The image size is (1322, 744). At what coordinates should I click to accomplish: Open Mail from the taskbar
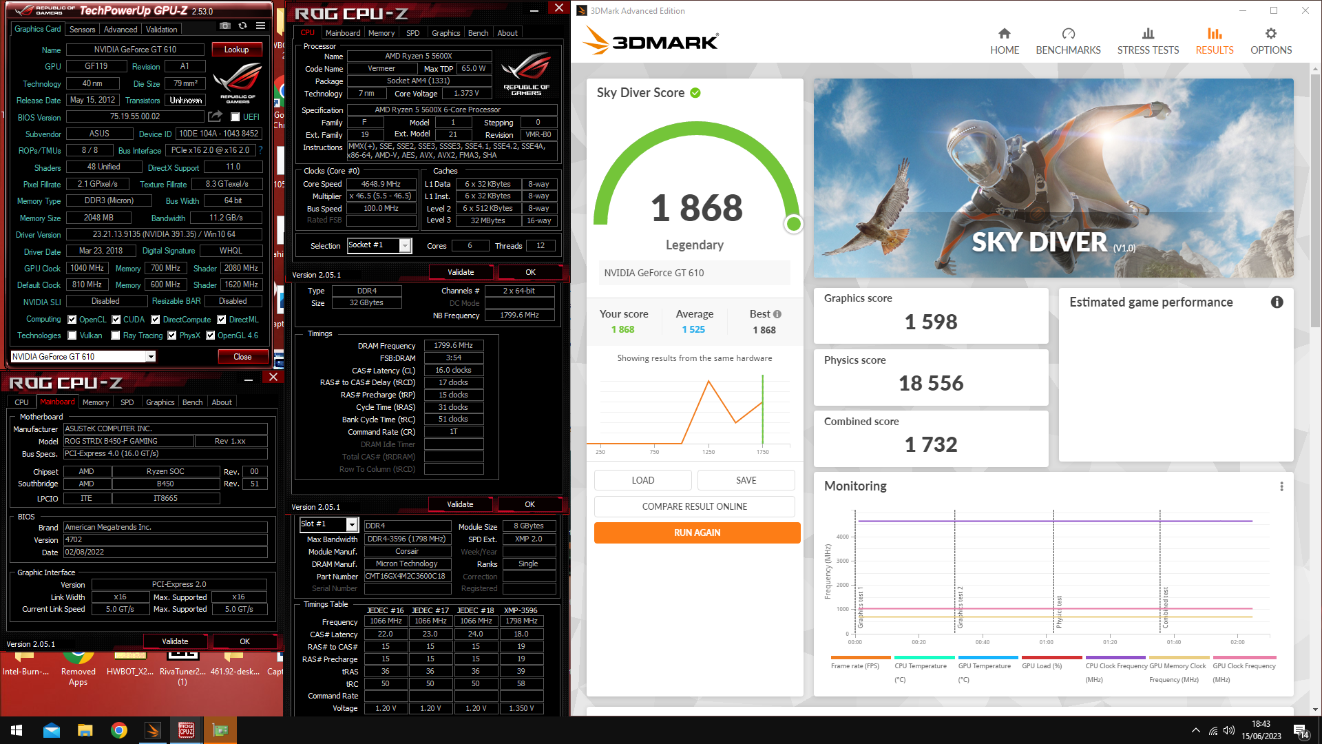click(51, 730)
